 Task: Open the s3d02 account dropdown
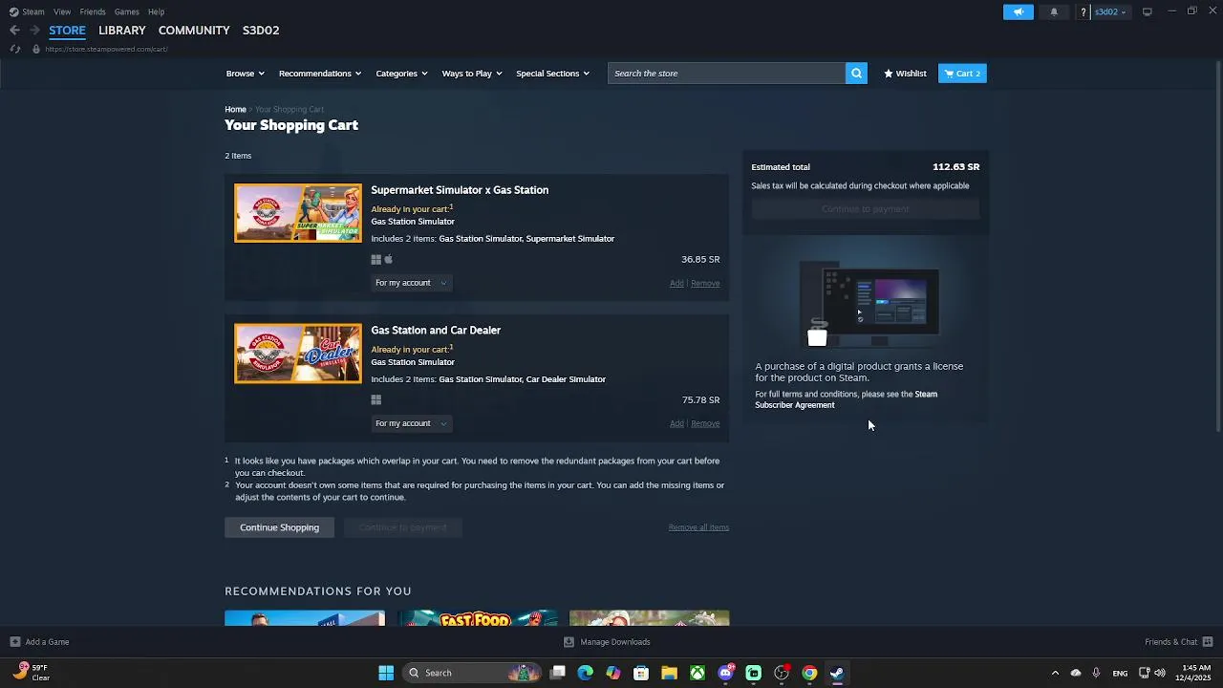pos(1110,11)
